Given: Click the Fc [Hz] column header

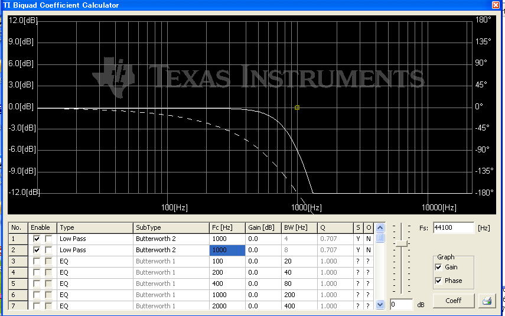Looking at the screenshot, I should 227,228.
